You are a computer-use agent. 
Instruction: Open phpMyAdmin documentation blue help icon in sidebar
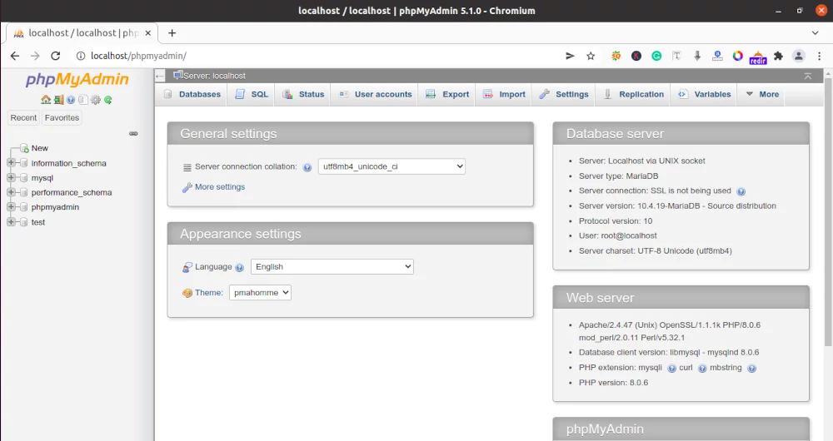[x=71, y=100]
